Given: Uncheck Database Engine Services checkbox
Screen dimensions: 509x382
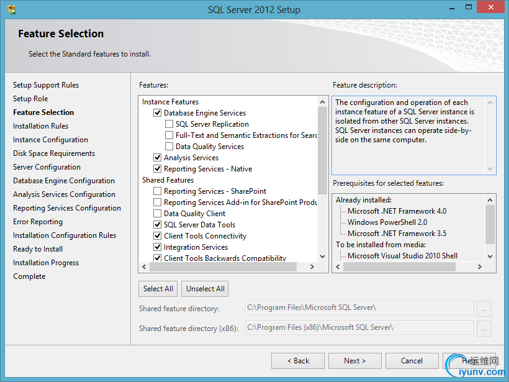Looking at the screenshot, I should [x=158, y=112].
